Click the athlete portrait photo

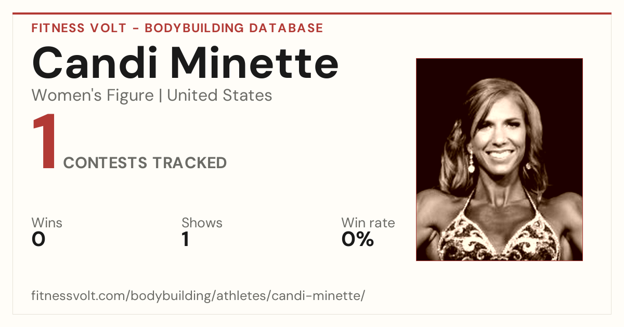coord(499,159)
